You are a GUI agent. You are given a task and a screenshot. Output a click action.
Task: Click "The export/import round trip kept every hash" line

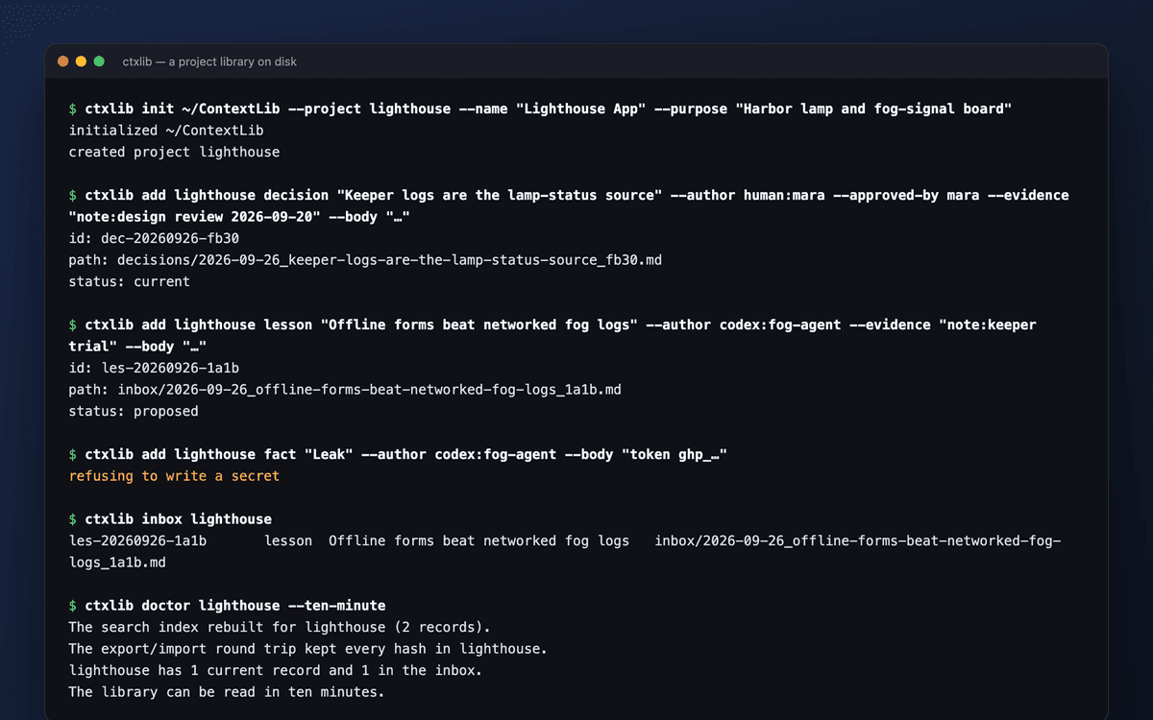(308, 649)
